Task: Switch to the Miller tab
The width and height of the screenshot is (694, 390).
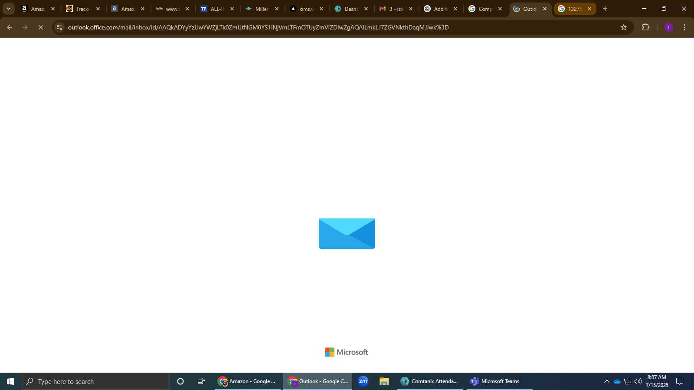Action: point(261,9)
